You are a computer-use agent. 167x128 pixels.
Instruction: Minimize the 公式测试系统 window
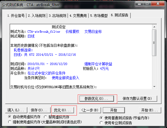click(139, 4)
